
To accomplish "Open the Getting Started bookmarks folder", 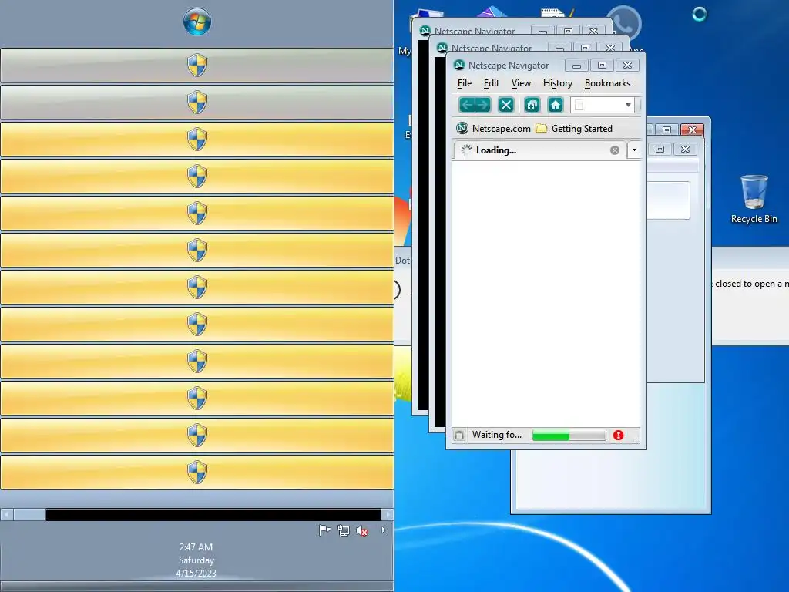I will [574, 129].
